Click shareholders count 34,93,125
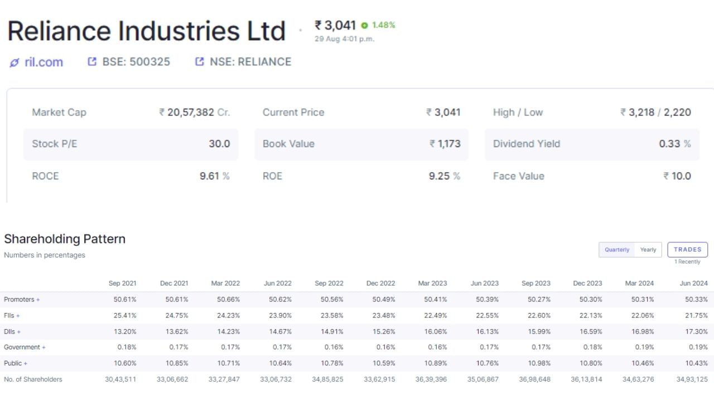Screen dimensions: 714x401 coord(692,379)
